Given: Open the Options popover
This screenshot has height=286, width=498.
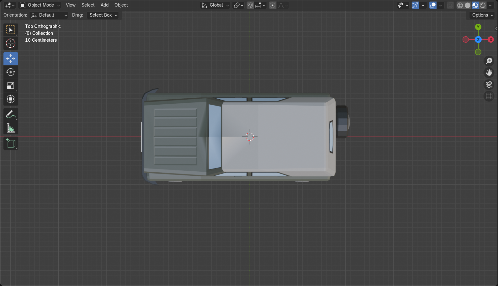Looking at the screenshot, I should click(482, 15).
